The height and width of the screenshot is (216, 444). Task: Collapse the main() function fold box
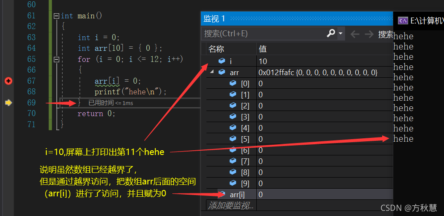(56, 16)
